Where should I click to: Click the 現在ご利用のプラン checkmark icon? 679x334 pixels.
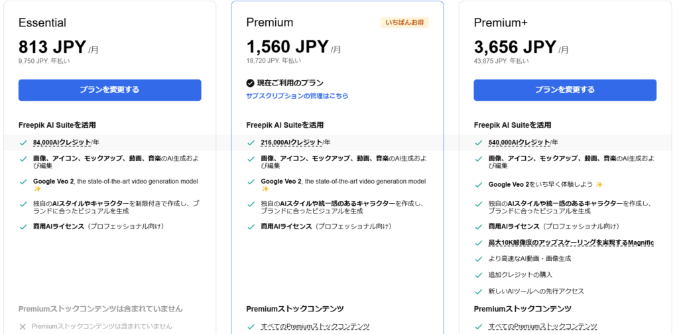coord(250,83)
